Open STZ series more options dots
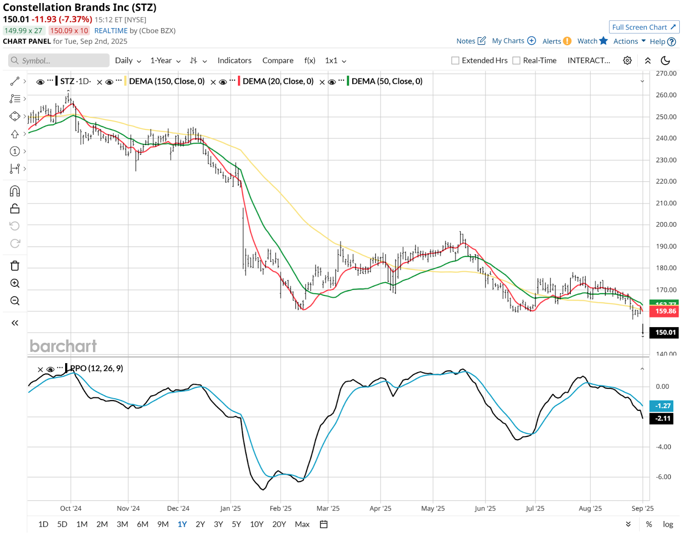695x538 pixels. (50, 80)
